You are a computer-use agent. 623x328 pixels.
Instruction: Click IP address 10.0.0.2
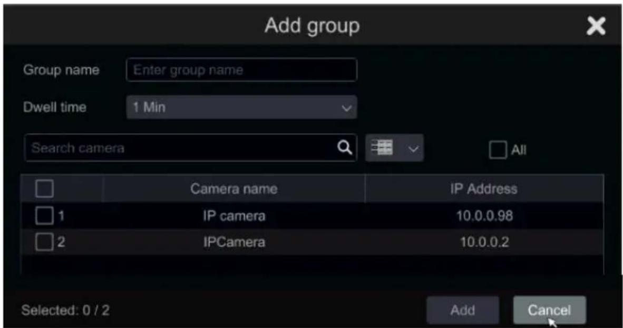pos(484,242)
